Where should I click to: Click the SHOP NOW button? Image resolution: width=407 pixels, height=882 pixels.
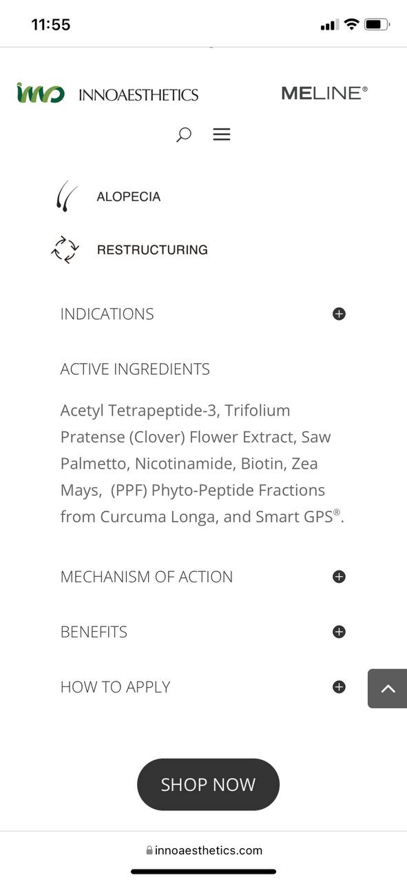click(208, 784)
